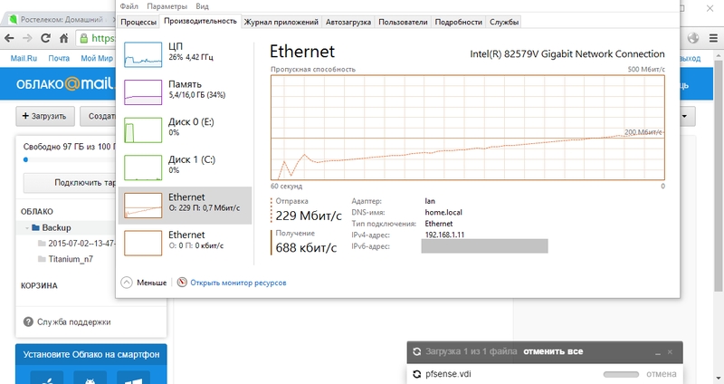The image size is (724, 384).
Task: Click the Служба поддержки question mark icon
Action: [27, 322]
